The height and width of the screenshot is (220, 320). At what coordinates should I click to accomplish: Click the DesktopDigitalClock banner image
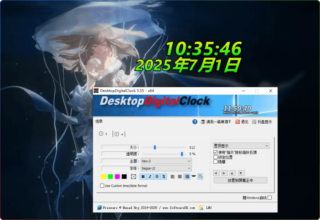[x=185, y=106]
